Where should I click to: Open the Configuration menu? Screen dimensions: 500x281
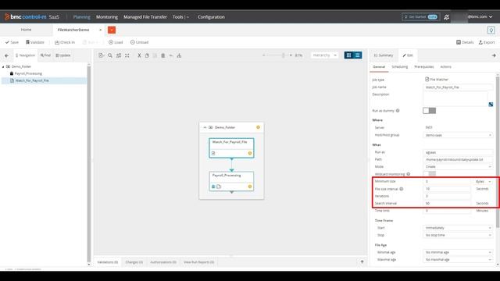[x=211, y=17]
